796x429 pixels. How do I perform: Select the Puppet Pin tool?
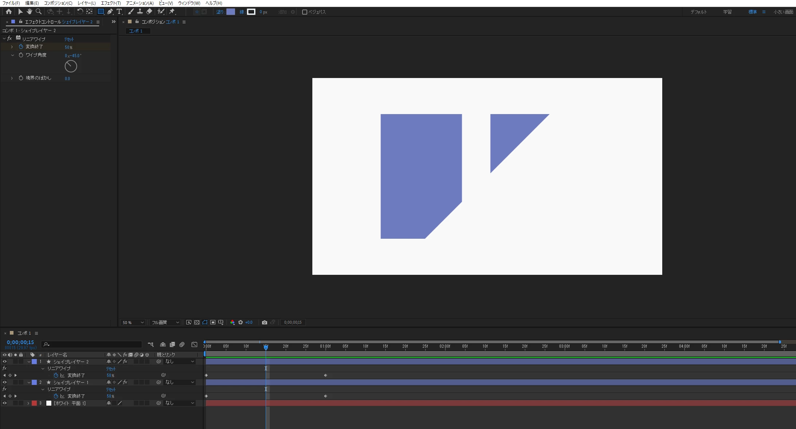(x=172, y=12)
